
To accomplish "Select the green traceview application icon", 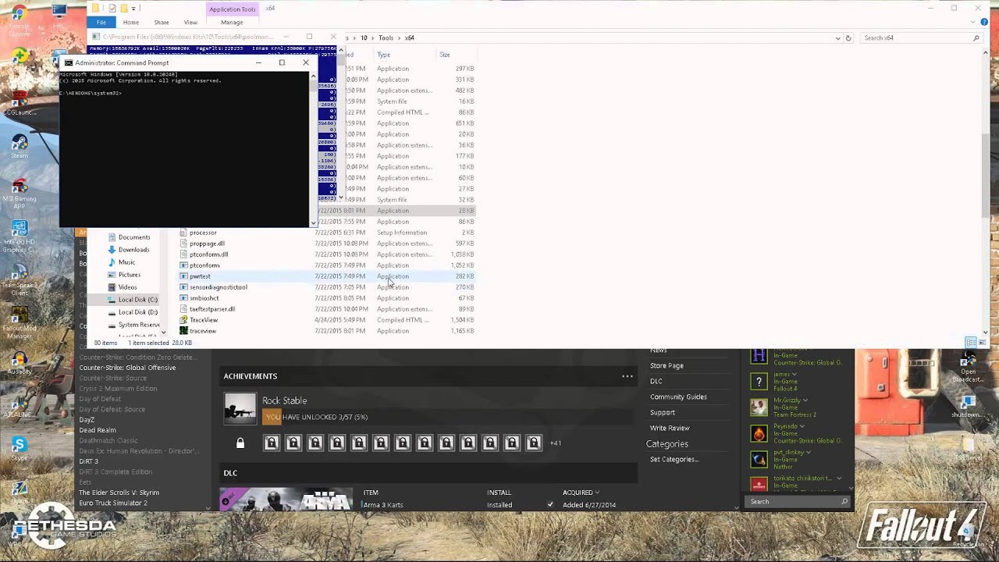I will click(x=183, y=331).
